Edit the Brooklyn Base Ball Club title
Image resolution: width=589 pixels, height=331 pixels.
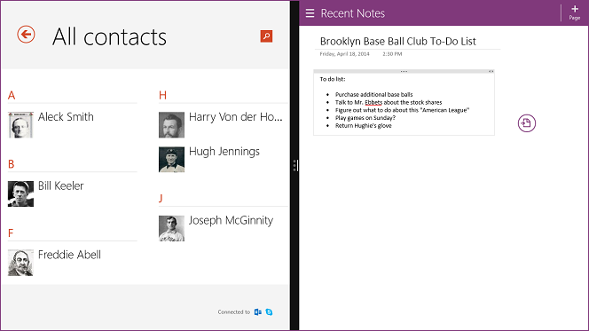397,42
